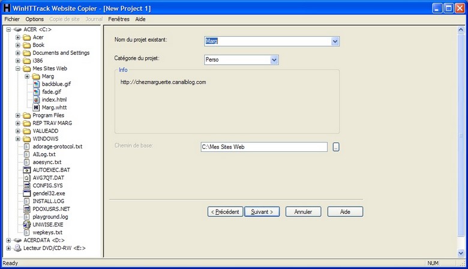The width and height of the screenshot is (468, 269).
Task: Click the Program Files folder icon
Action: [x=27, y=115]
